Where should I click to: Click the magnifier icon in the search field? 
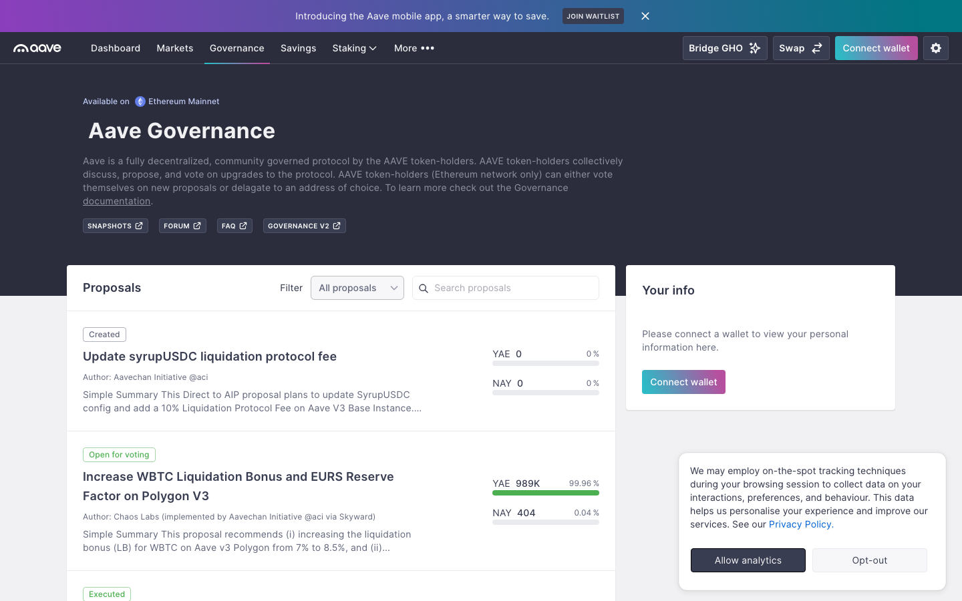click(424, 288)
